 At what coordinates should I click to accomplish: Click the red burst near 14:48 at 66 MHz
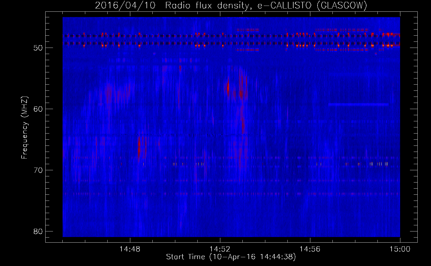point(139,147)
